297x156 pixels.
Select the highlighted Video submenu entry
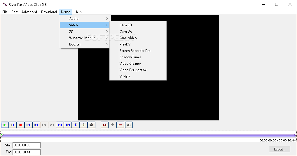click(85, 25)
